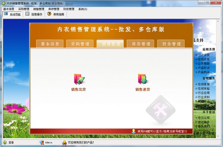Screen dimensions: 223x147
Task: Open the 销售出货 sales shipment icon
Action: (79, 79)
